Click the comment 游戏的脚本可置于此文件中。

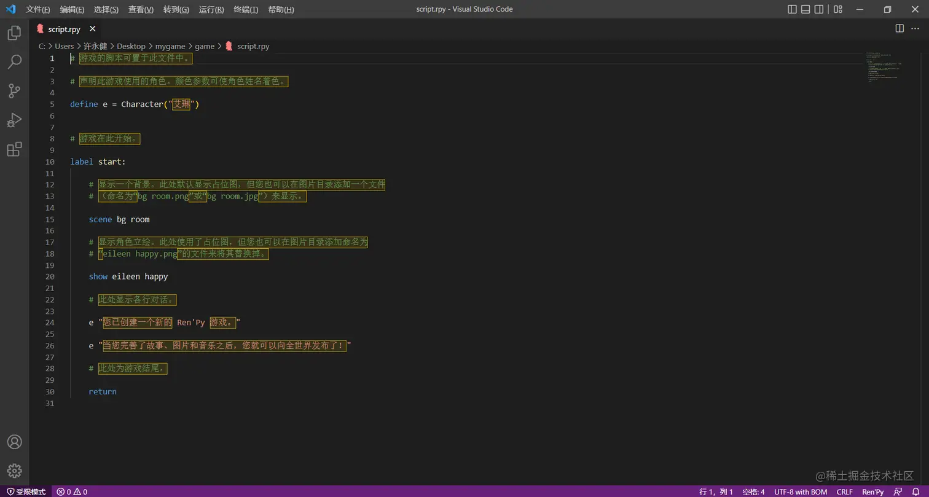135,58
